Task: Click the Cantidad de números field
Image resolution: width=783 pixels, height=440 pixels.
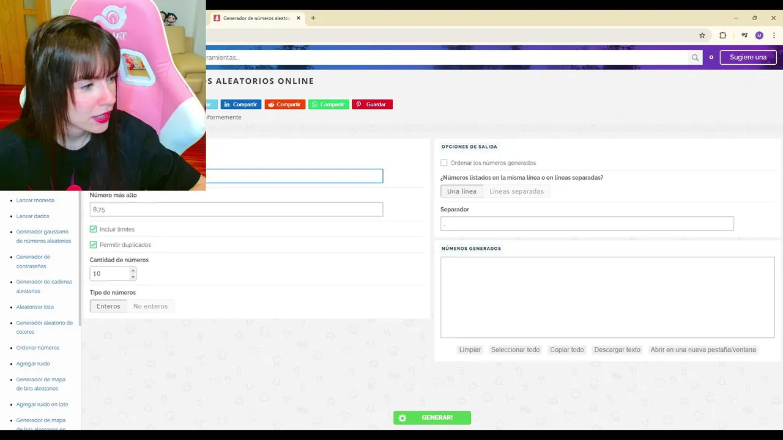Action: [110, 274]
